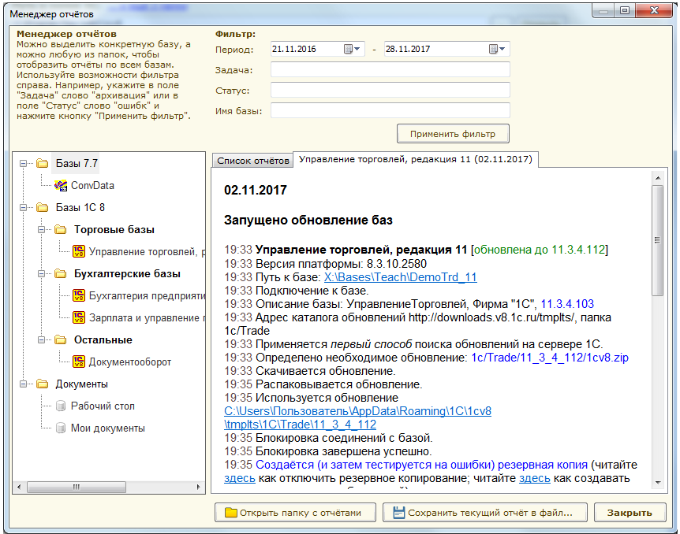Collapse the Торговые базы node

42,229
